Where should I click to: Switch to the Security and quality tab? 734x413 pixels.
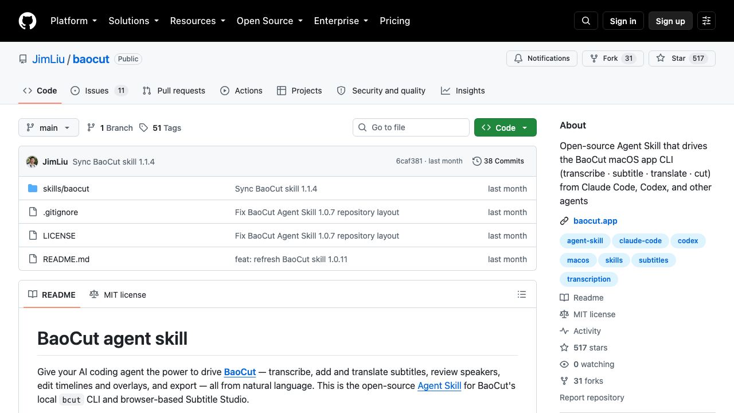tap(381, 91)
